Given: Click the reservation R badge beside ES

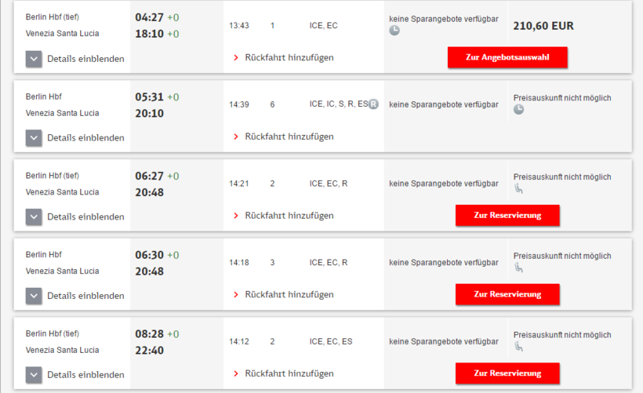Looking at the screenshot, I should pos(373,104).
